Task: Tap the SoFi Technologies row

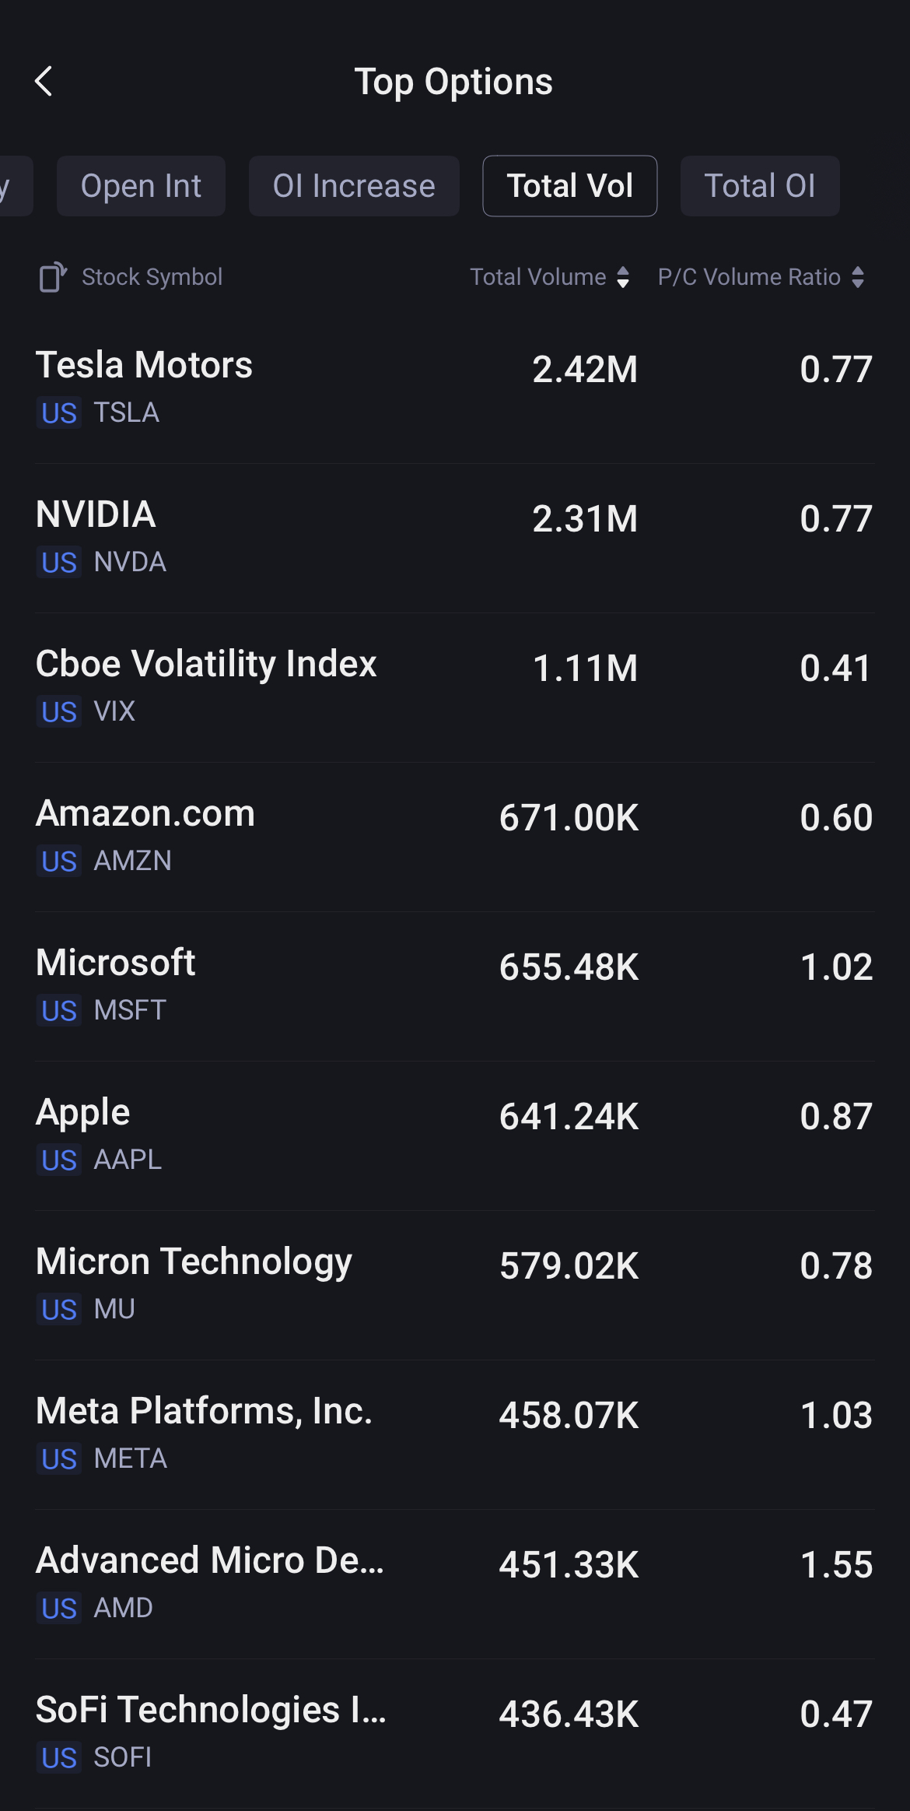Action: tap(454, 1732)
